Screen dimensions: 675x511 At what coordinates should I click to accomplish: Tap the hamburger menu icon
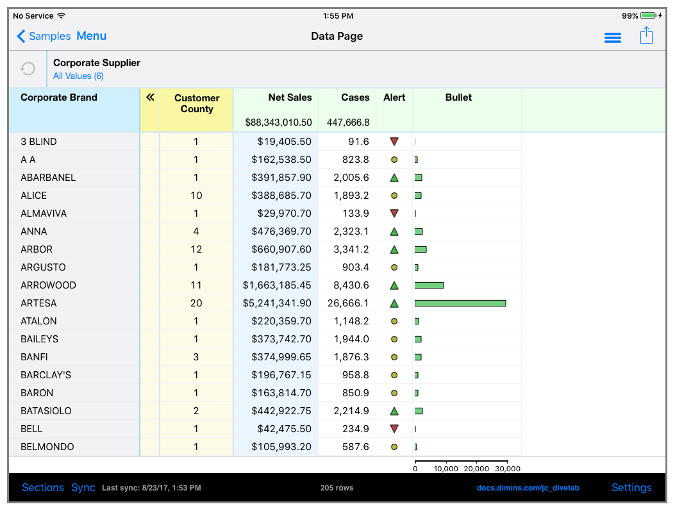point(612,38)
